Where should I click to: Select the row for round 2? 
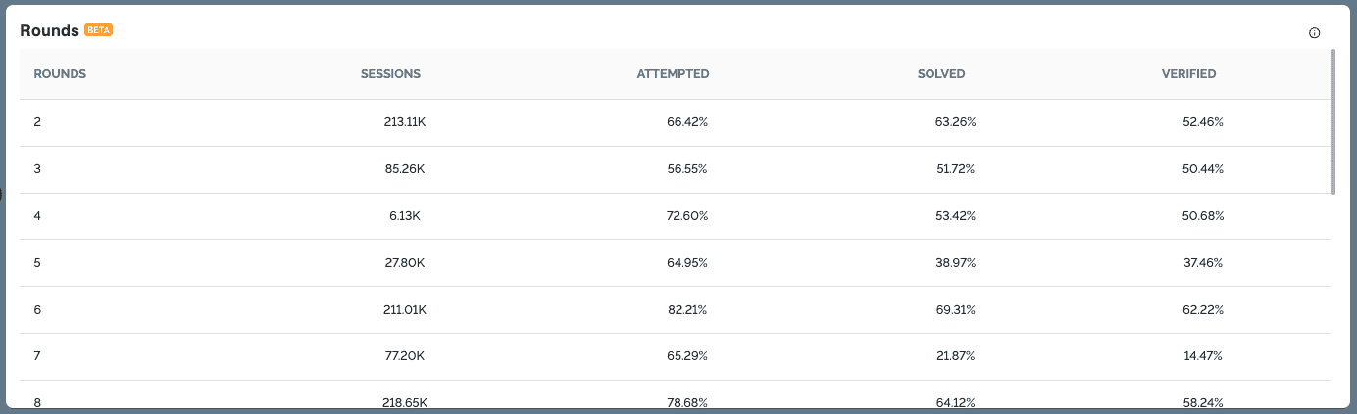[x=675, y=122]
